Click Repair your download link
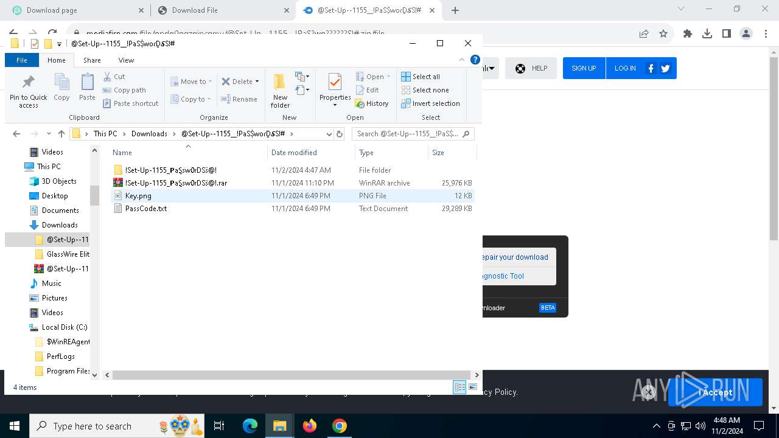Viewport: 779px width, 438px height. [515, 257]
